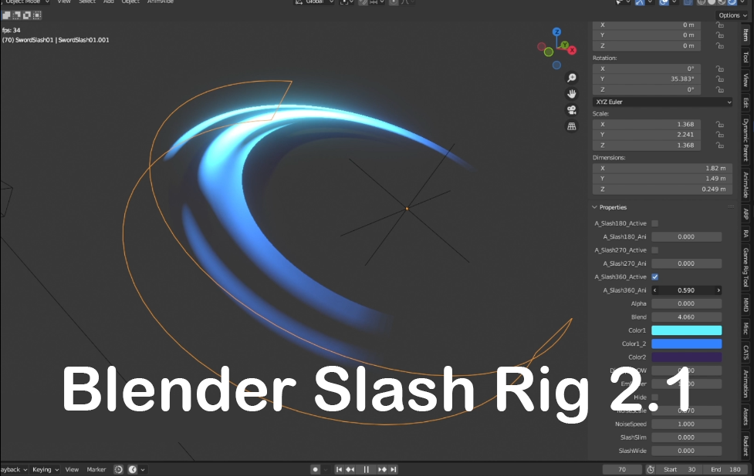Click the Rotation Y field 35.383°
This screenshot has height=476, width=754.
pyautogui.click(x=646, y=79)
